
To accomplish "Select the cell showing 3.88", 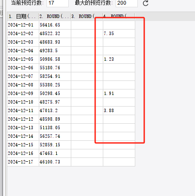I will 119,110.
